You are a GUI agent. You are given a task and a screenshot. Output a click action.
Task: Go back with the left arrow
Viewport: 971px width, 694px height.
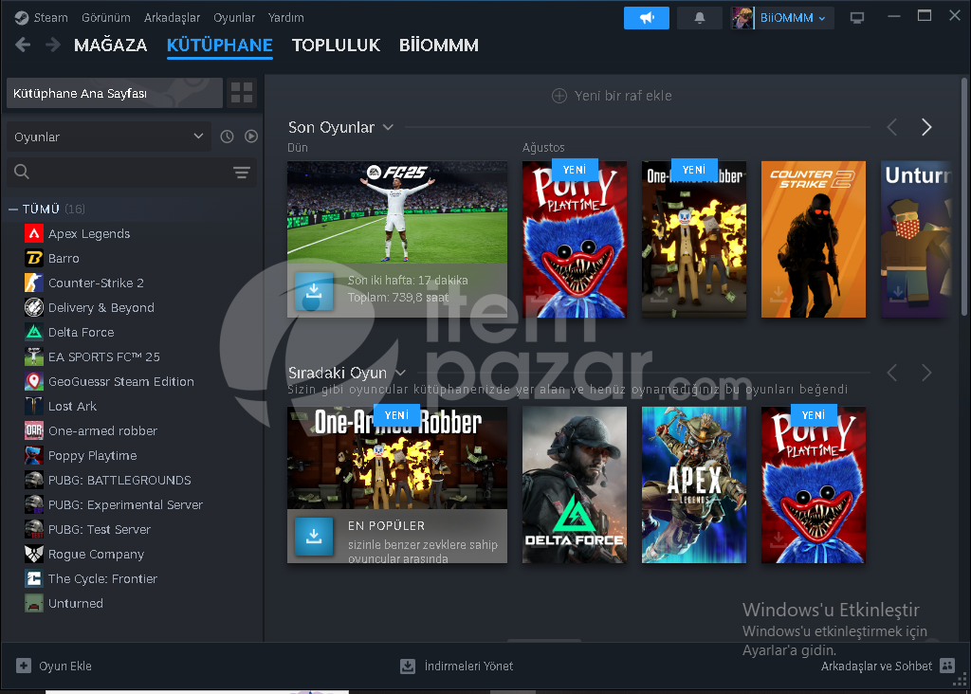[x=23, y=45]
